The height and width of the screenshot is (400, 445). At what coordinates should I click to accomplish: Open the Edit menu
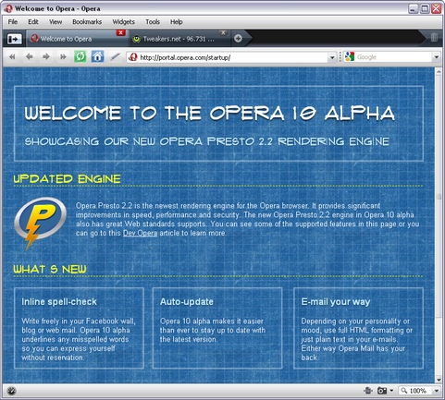(33, 22)
